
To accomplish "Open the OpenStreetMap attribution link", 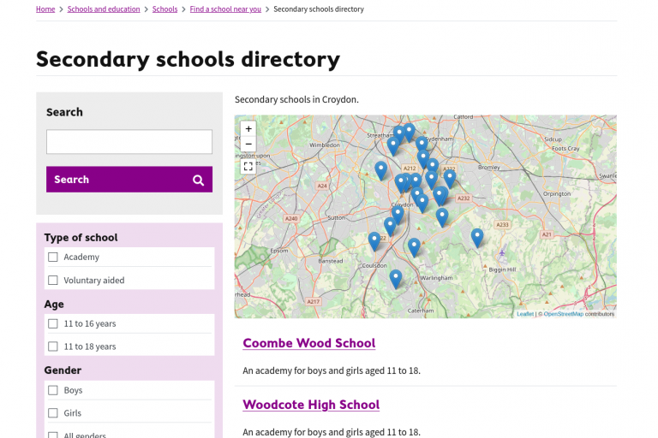I will pos(563,314).
